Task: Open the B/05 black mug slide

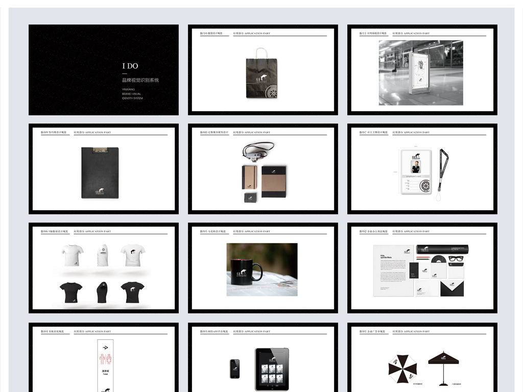Action: pos(263,267)
